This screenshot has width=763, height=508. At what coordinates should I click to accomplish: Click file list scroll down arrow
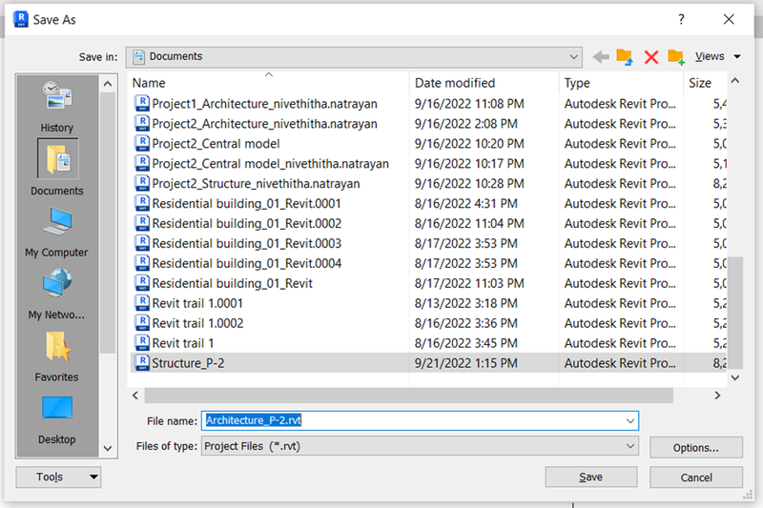[735, 377]
